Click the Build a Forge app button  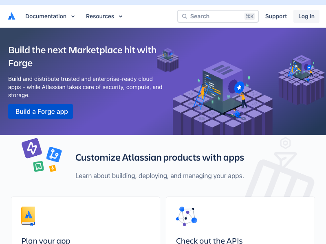[40, 111]
